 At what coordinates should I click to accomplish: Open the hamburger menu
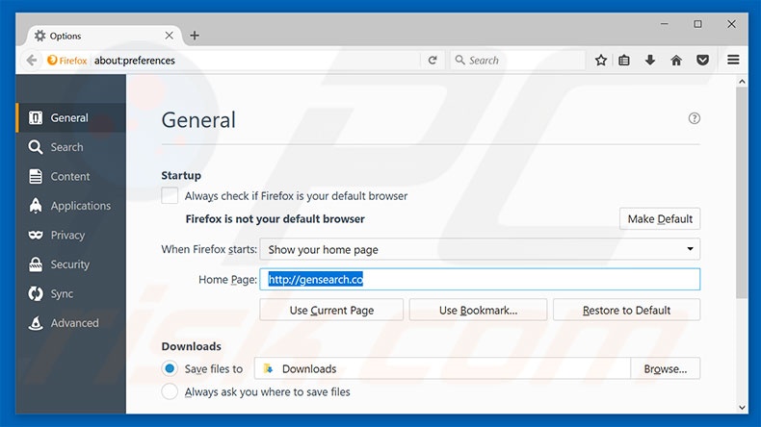(x=733, y=60)
